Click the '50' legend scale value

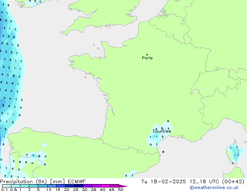120,189
